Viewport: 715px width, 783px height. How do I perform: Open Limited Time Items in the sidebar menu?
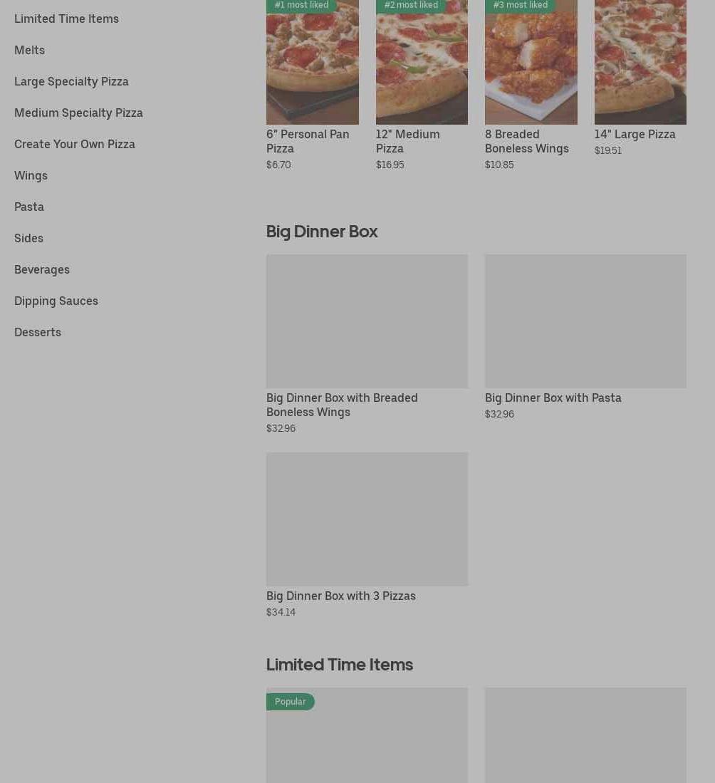(66, 19)
